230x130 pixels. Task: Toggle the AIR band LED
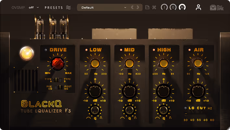pyautogui.click(x=189, y=50)
